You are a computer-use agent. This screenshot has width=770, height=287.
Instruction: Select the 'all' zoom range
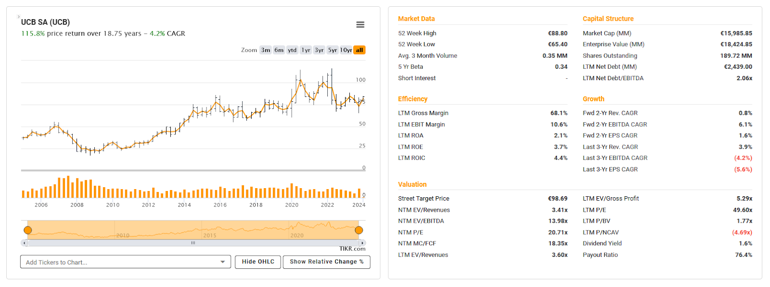359,50
